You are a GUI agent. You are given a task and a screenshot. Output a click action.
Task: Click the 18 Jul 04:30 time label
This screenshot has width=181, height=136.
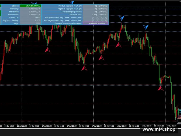point(109,126)
